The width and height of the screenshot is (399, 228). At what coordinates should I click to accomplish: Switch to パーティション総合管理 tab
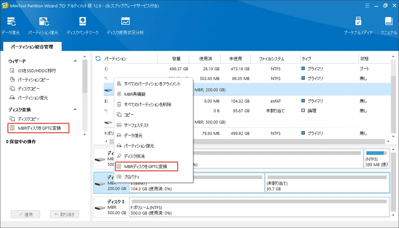[32, 47]
